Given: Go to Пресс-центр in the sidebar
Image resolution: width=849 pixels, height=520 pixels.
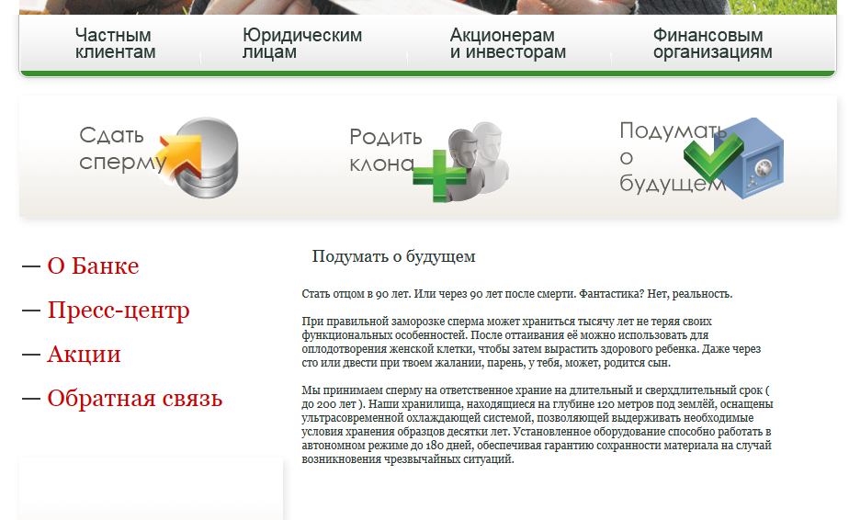Looking at the screenshot, I should pyautogui.click(x=119, y=311).
